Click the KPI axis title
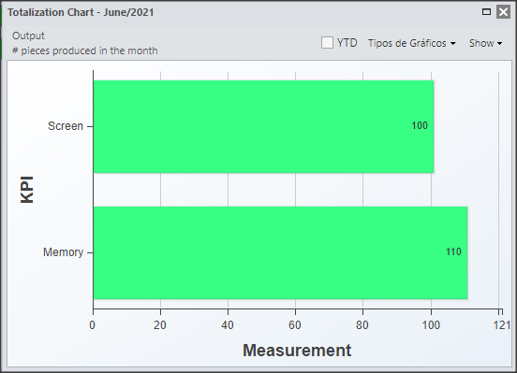 tap(27, 190)
